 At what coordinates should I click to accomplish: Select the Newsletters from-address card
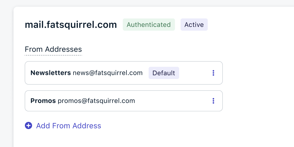pos(124,73)
